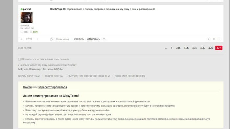Open parenel username profile link
Screen dimensions: 230x129
point(27,9)
